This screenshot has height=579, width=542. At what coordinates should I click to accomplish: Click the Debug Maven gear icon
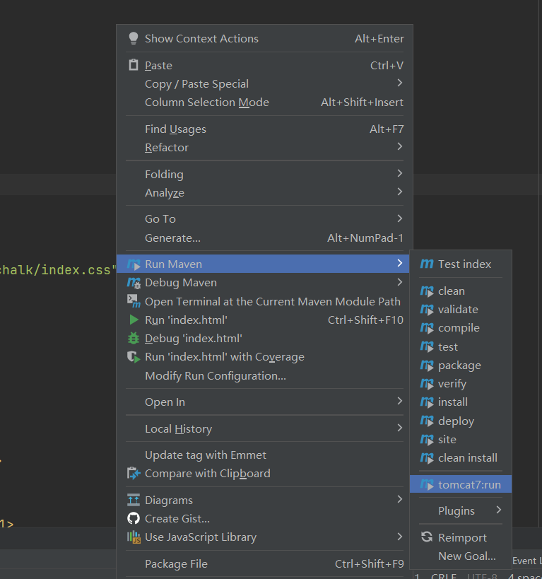click(x=134, y=283)
